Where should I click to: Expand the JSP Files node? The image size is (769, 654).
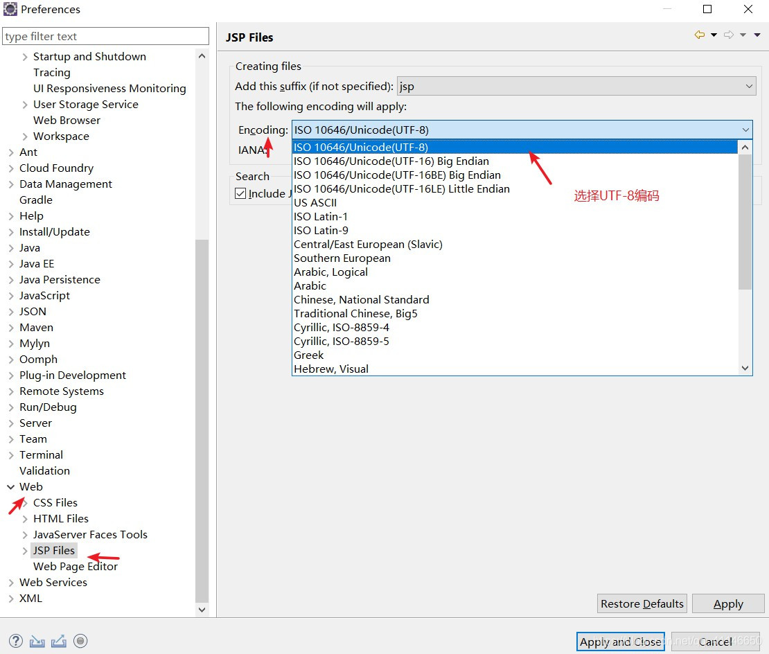24,551
